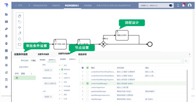This screenshot has width=195, height=102.
Task: Click the add row plus button
Action: pos(17,78)
